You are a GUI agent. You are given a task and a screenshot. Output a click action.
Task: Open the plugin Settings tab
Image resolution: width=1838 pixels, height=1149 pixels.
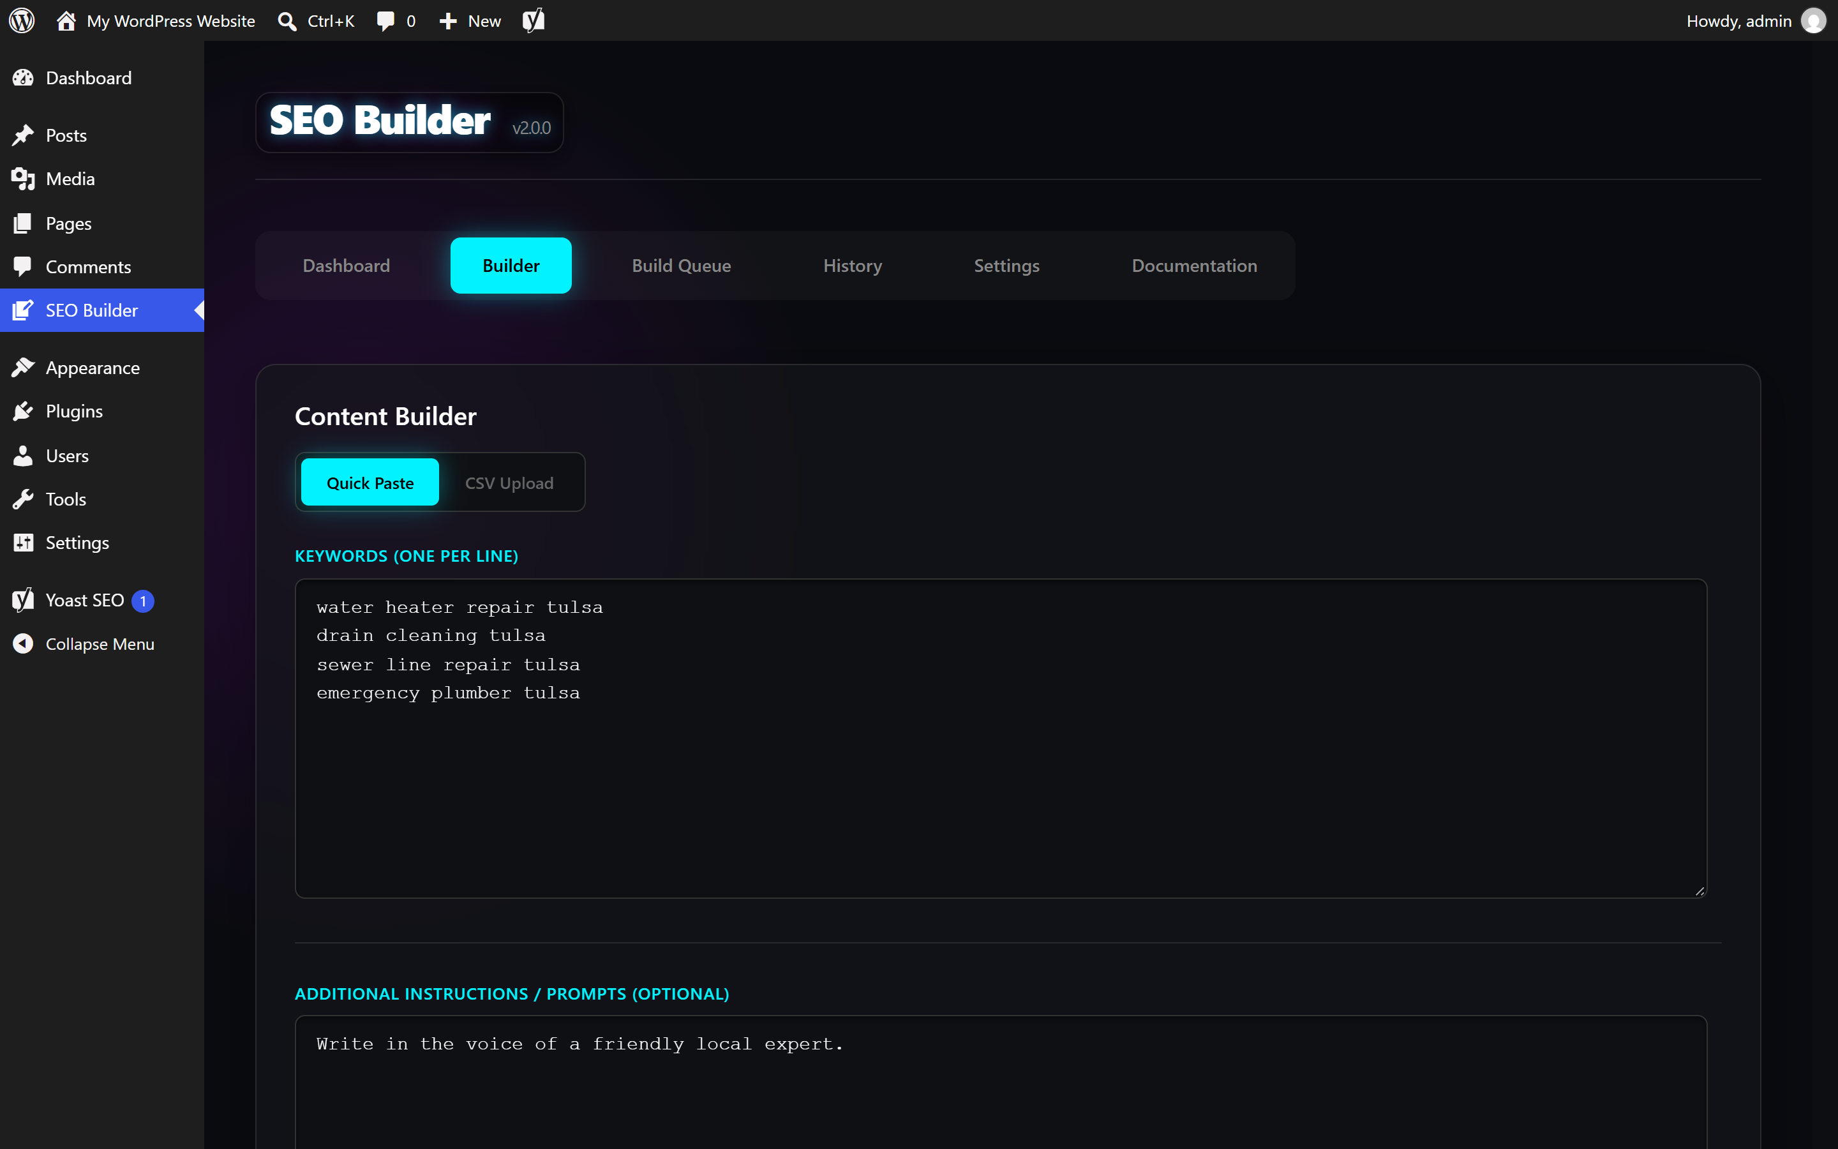[x=1006, y=265]
